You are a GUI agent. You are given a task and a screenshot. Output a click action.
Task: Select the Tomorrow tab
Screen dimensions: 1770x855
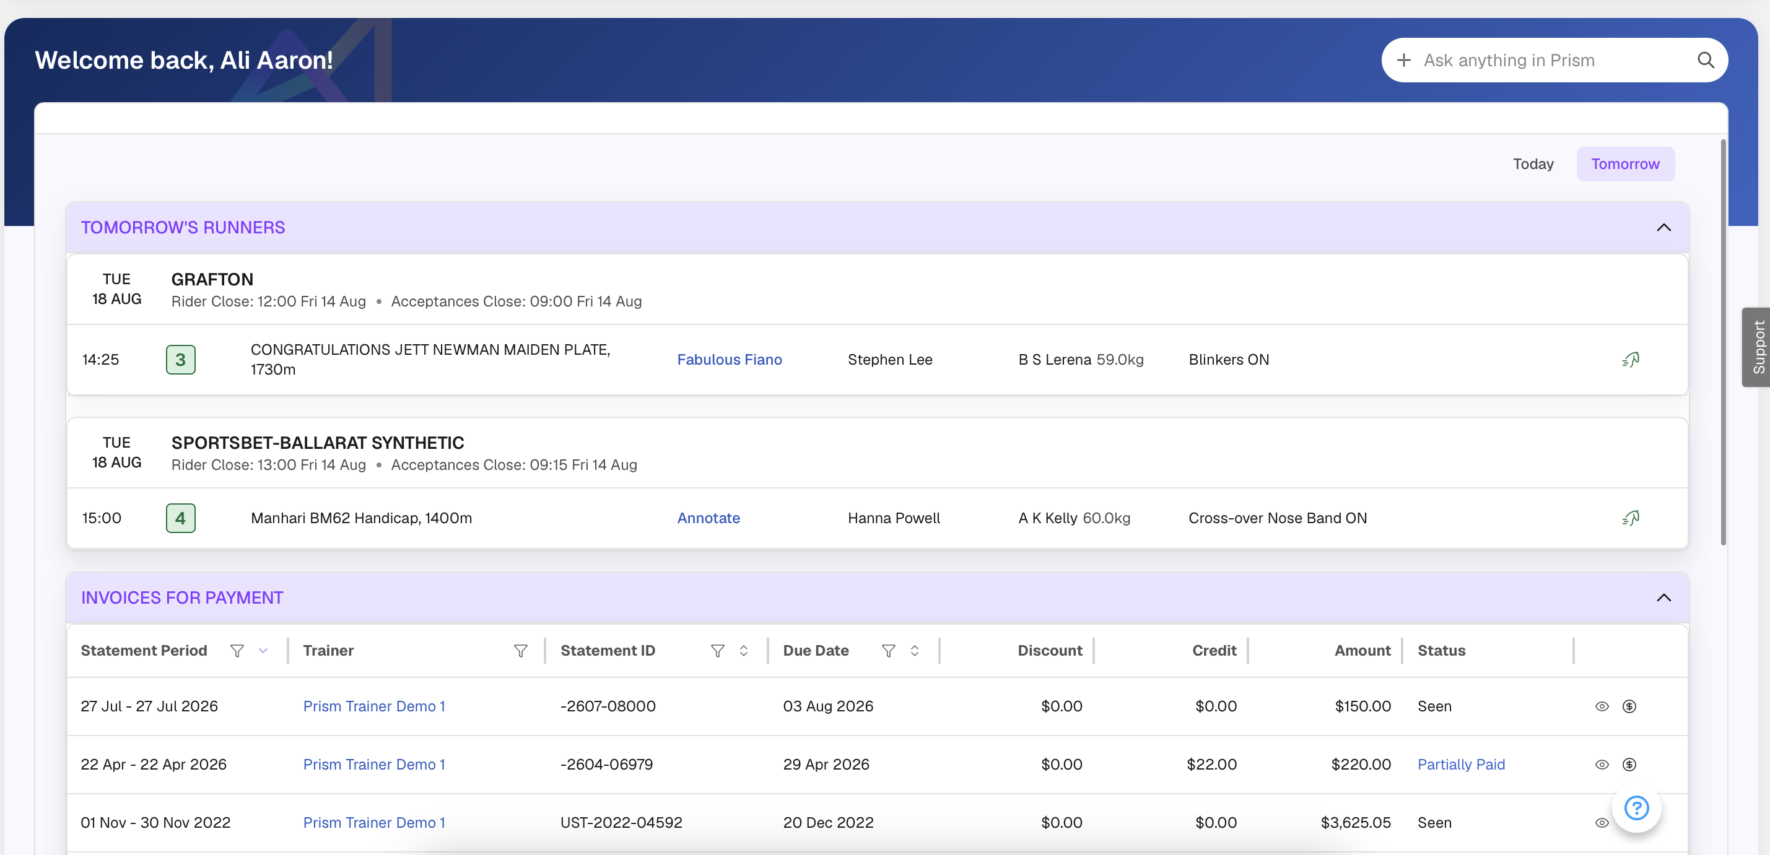[1625, 163]
